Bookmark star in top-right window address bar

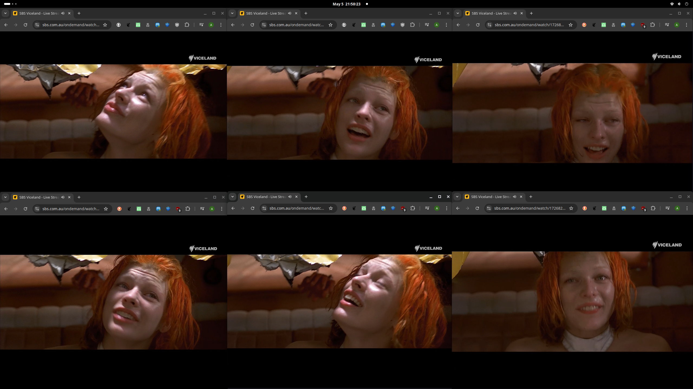point(571,25)
